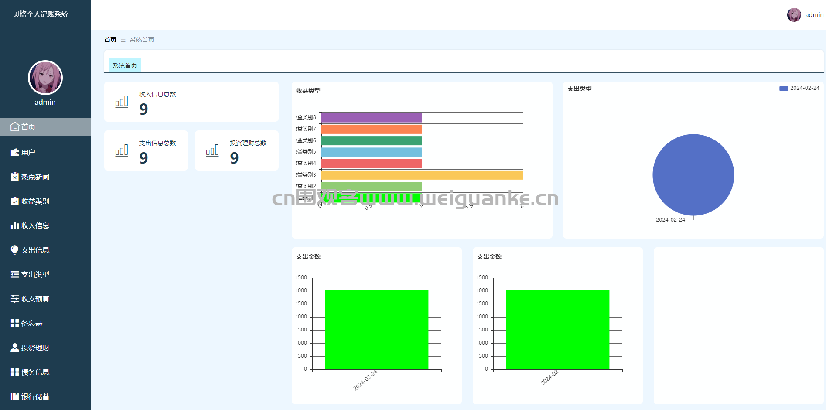Click the 贝格个人记账系统 title

click(x=41, y=14)
